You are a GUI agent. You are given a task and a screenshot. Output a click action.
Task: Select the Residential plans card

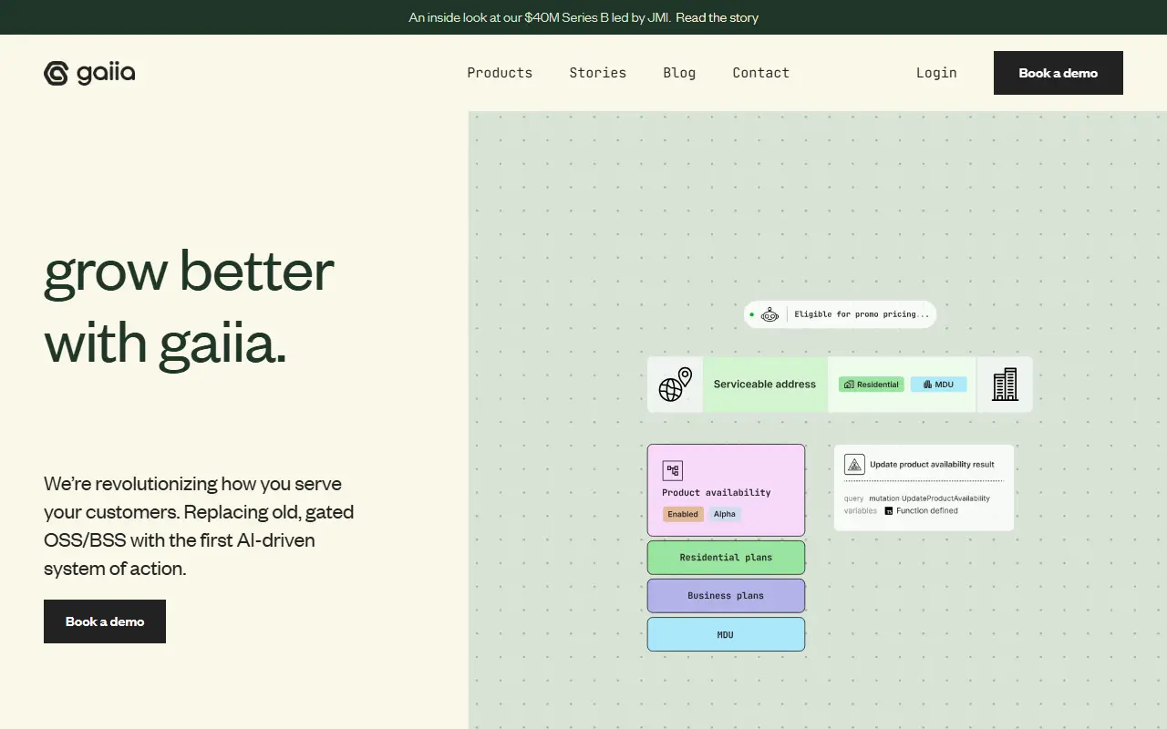pyautogui.click(x=726, y=558)
